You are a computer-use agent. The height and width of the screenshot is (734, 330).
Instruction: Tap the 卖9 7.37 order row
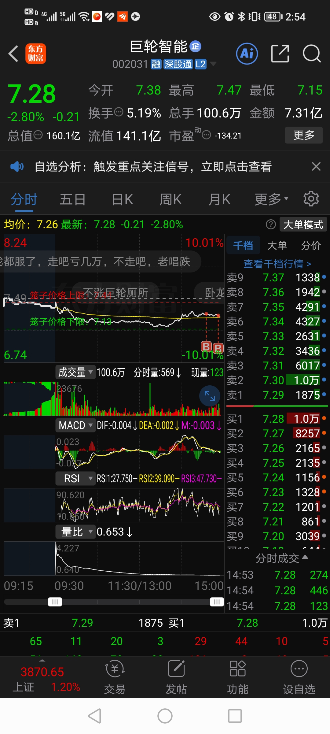pyautogui.click(x=277, y=277)
